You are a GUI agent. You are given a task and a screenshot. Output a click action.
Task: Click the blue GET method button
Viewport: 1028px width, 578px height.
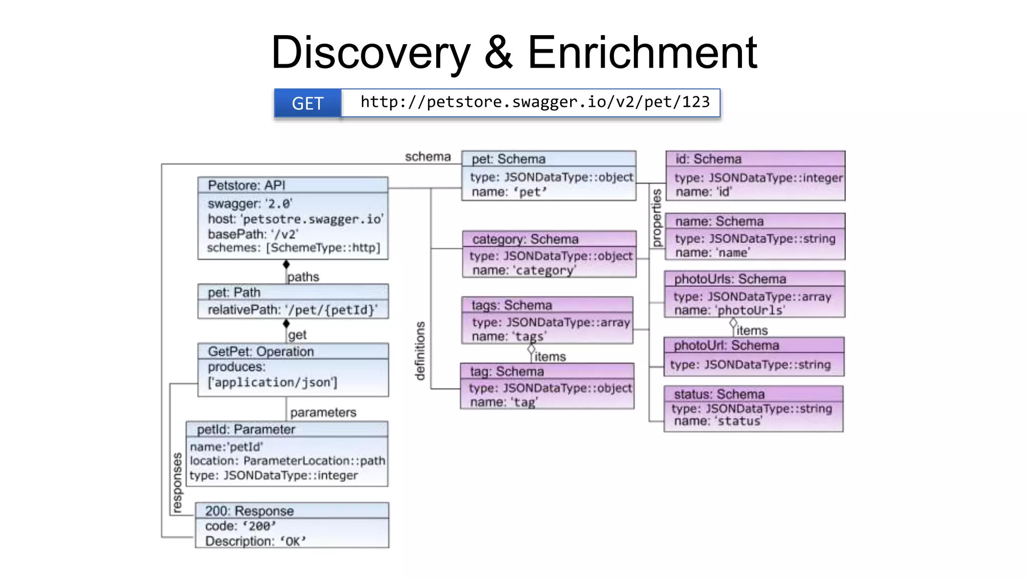(308, 103)
